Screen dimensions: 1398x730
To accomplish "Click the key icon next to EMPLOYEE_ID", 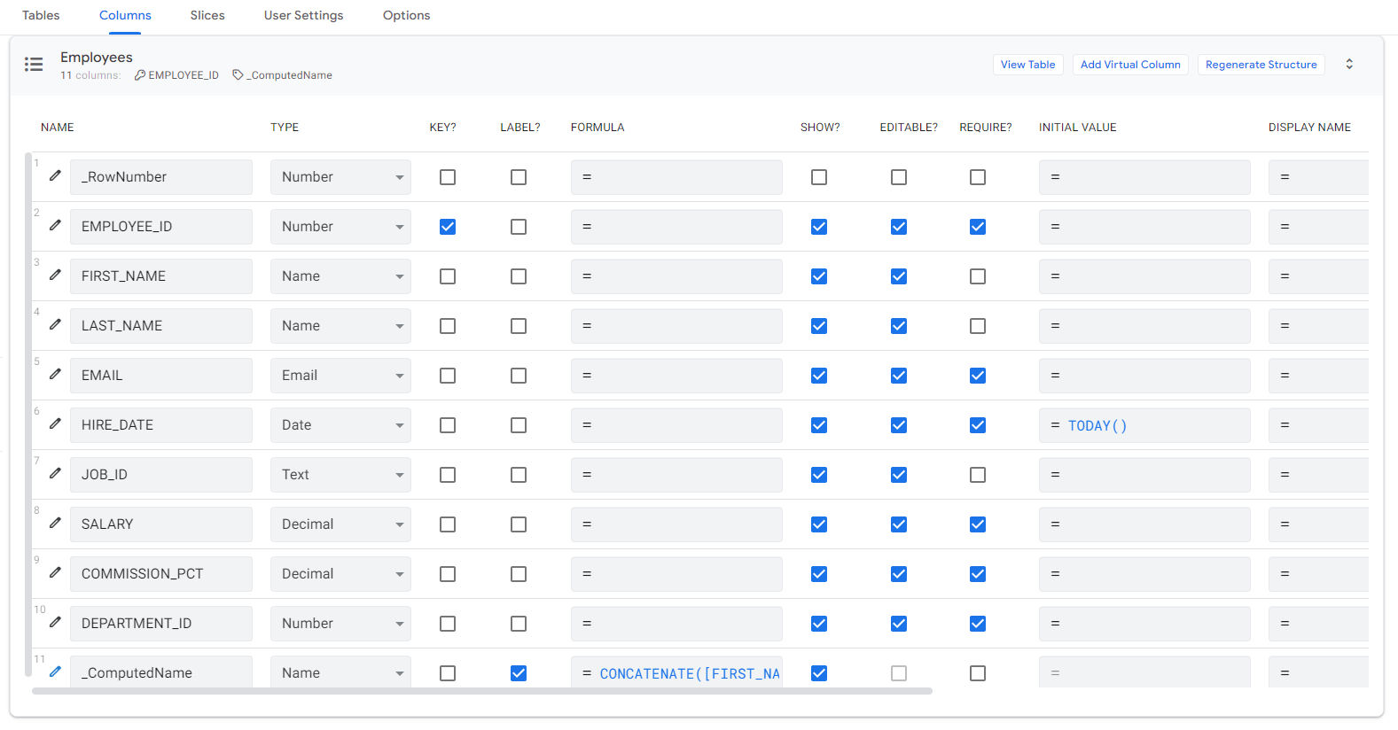I will pos(140,75).
